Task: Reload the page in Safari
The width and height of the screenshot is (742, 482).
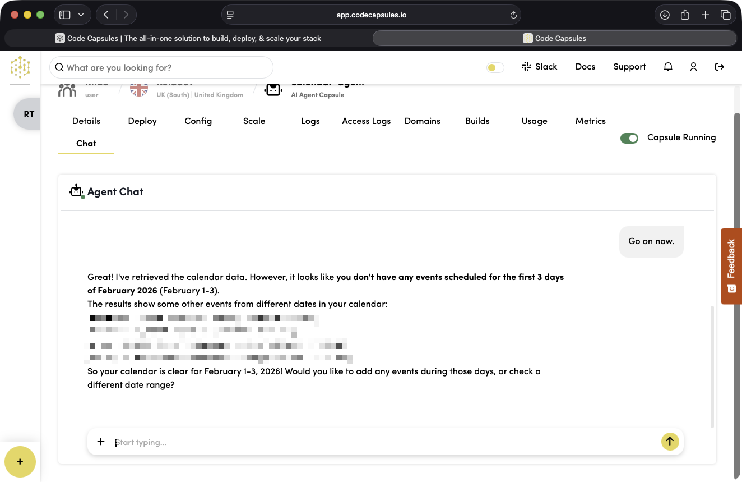Action: [513, 15]
